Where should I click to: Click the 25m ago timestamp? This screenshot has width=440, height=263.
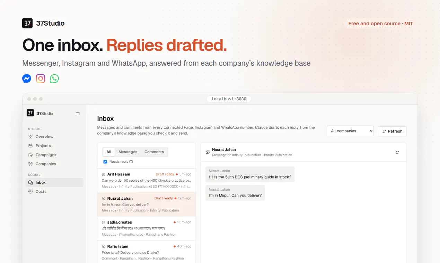click(x=184, y=222)
